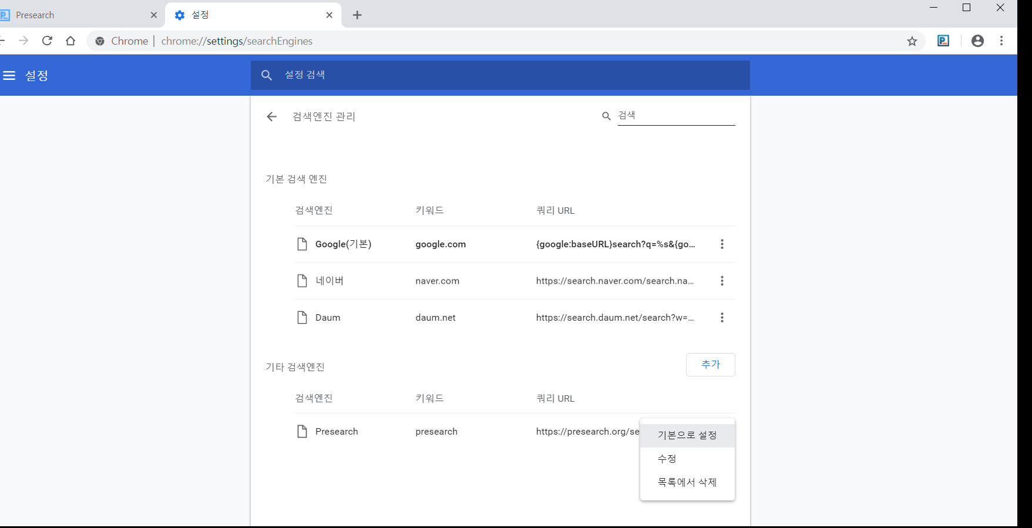Image resolution: width=1032 pixels, height=528 pixels.
Task: Click the search.naver.com query URL text
Action: [615, 281]
